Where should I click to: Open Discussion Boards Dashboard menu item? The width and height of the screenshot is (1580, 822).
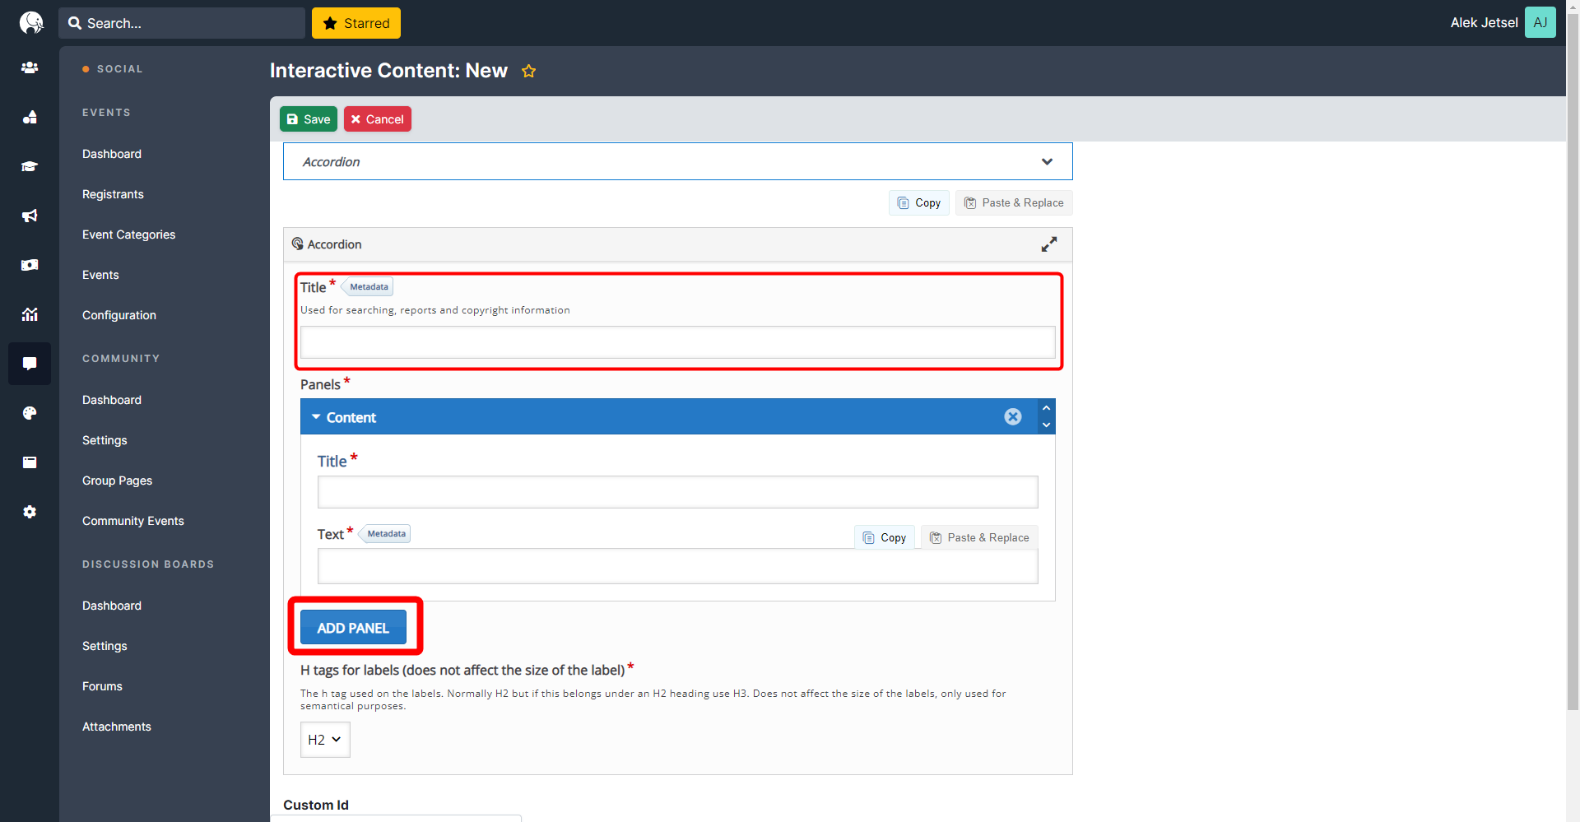point(112,606)
